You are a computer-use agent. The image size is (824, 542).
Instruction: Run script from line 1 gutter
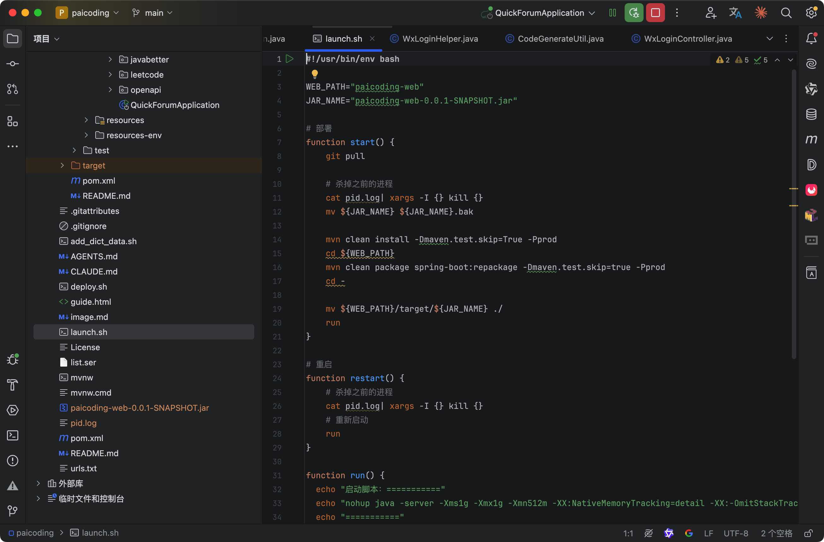289,59
